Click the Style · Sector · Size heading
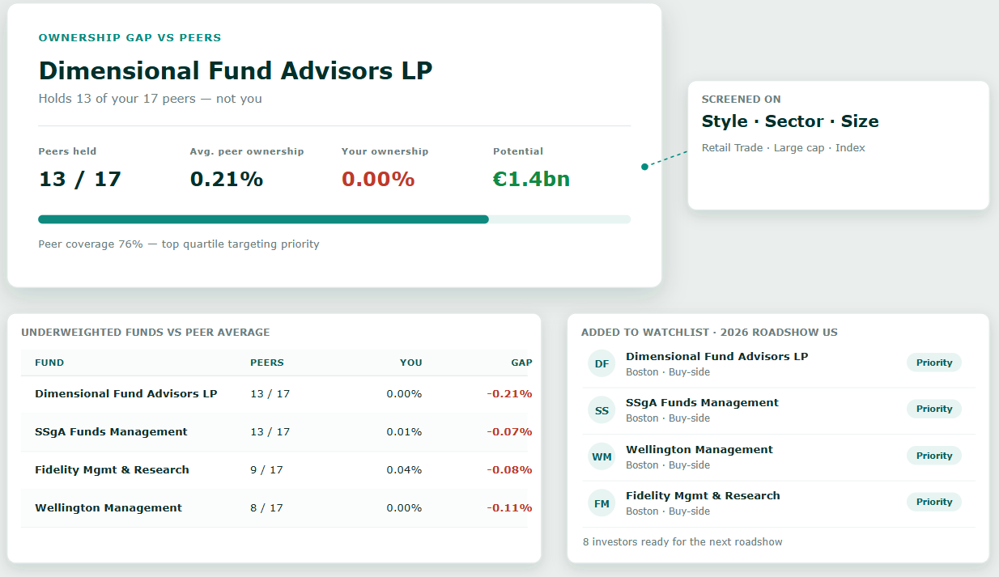 (x=790, y=121)
